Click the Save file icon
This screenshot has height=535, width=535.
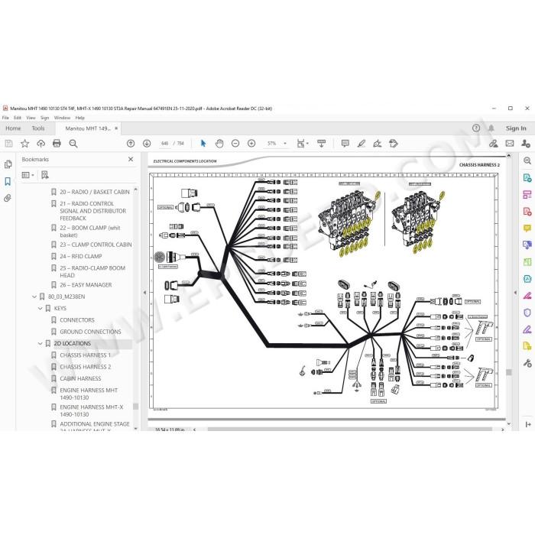(8, 144)
